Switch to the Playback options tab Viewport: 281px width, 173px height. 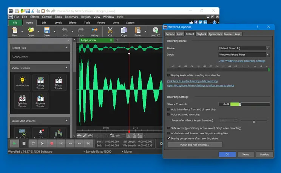(x=201, y=34)
